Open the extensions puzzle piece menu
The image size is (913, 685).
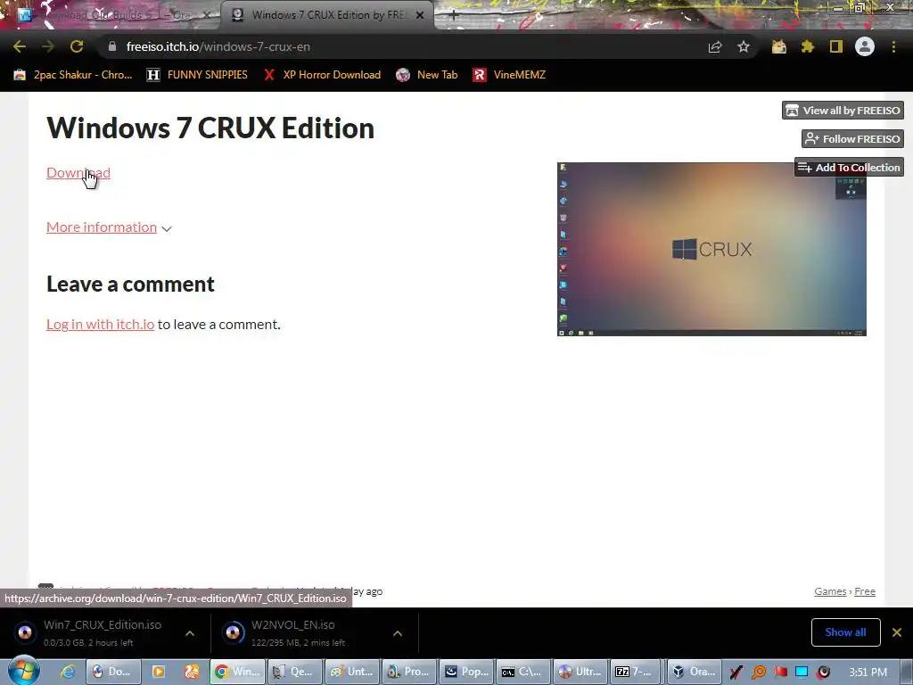click(x=807, y=46)
